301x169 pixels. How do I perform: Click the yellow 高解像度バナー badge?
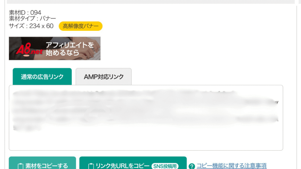pos(81,26)
